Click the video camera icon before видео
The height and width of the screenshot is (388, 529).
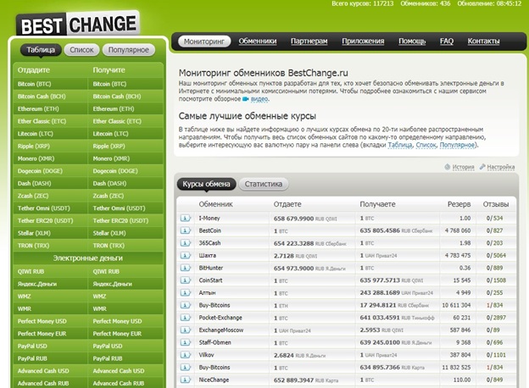246,99
